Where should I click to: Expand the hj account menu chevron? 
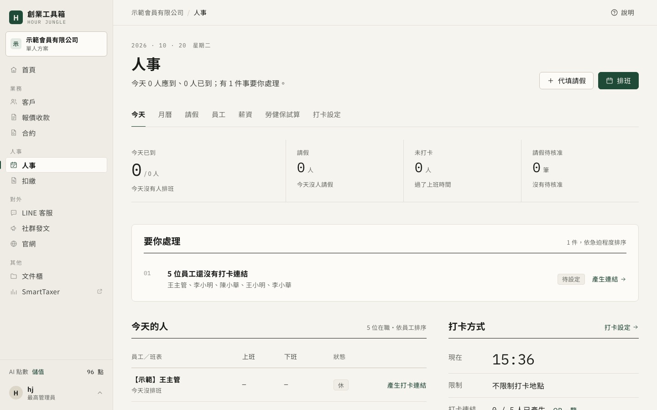click(x=100, y=393)
